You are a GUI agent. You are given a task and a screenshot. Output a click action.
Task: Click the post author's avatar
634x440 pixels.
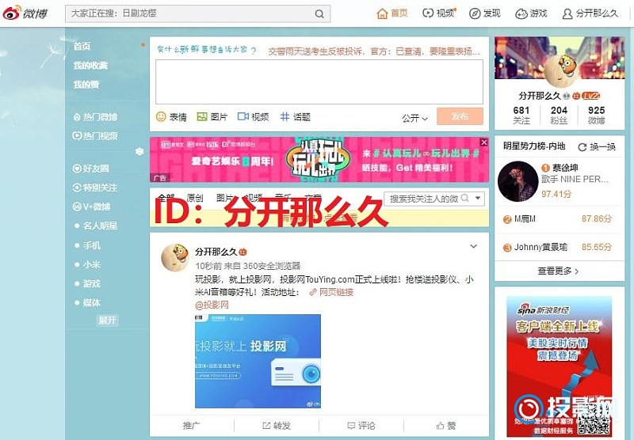click(175, 257)
